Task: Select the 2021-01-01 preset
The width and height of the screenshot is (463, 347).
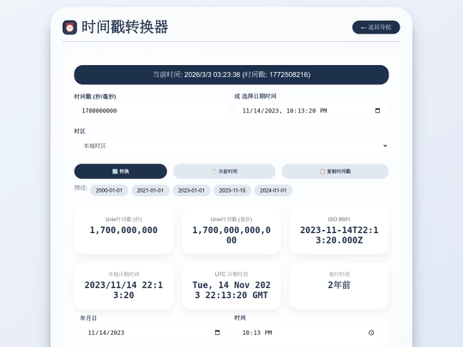Action: click(150, 190)
